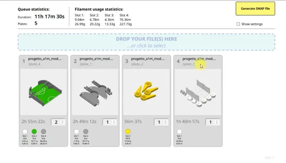Click the white Slot 1 swatch on plate 1
This screenshot has width=286, height=163.
click(x=25, y=131)
